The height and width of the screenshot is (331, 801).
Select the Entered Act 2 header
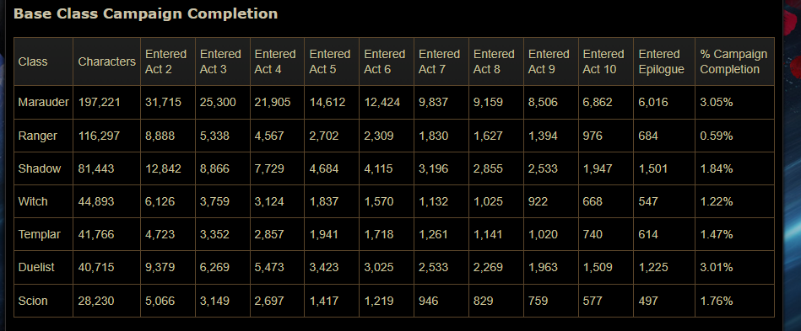point(168,61)
